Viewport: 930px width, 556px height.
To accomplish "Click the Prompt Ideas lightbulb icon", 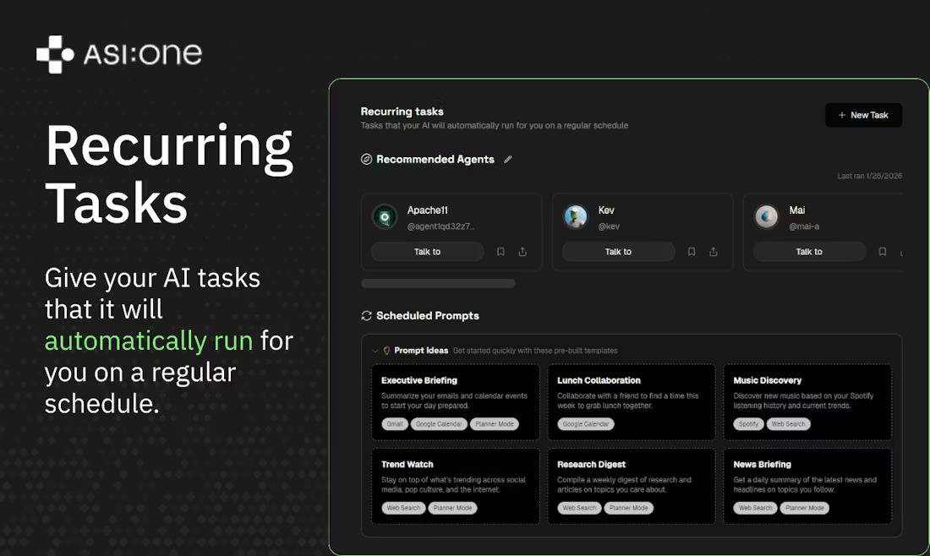I will pyautogui.click(x=386, y=351).
